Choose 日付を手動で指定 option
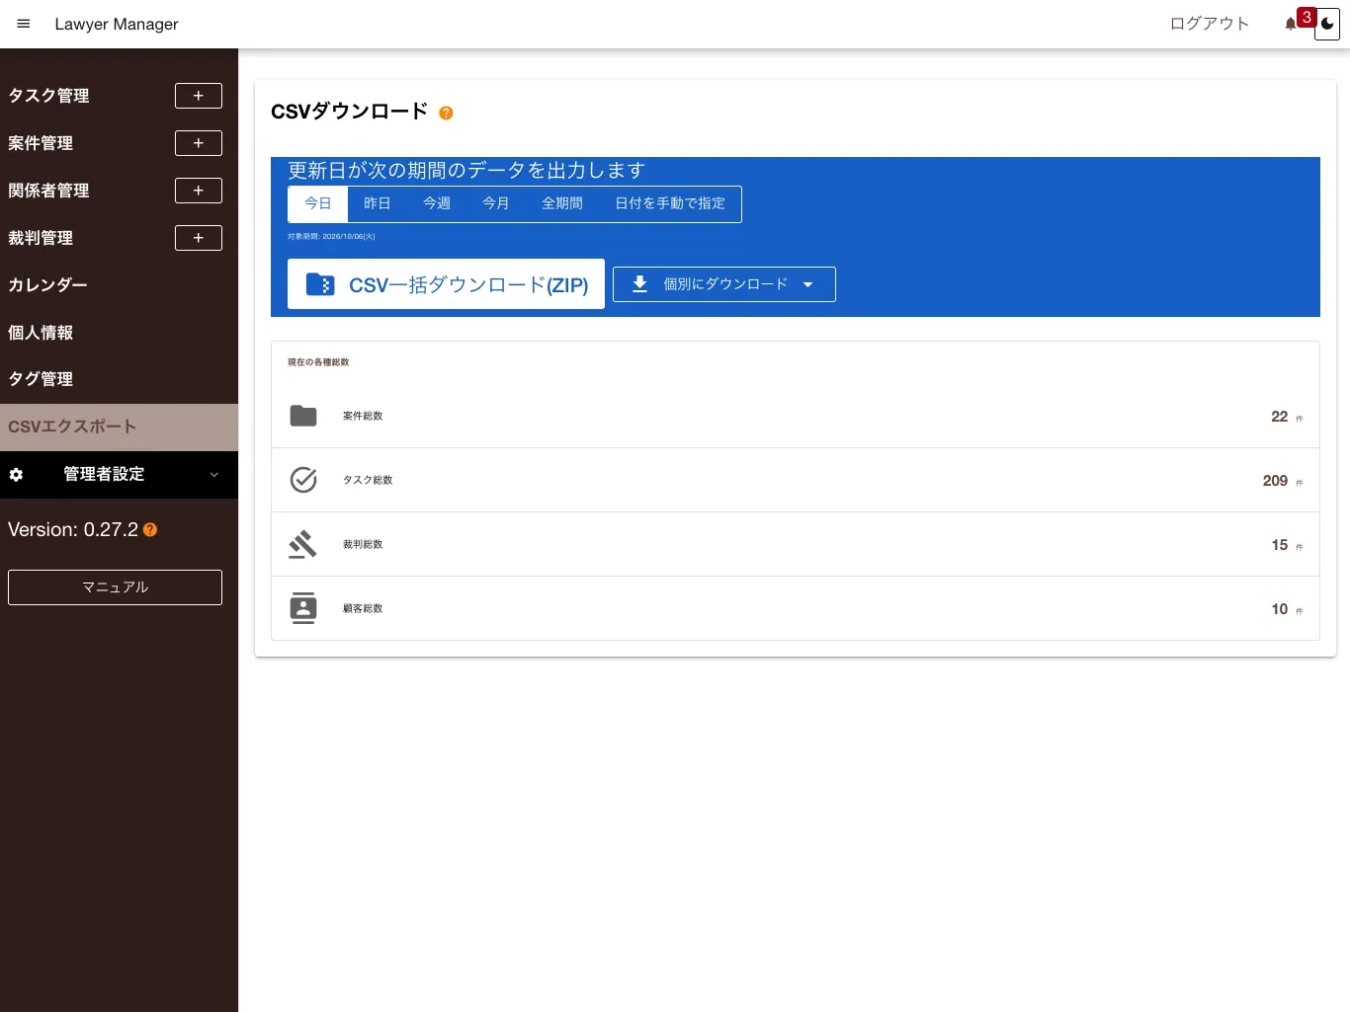The width and height of the screenshot is (1350, 1012). [x=670, y=203]
